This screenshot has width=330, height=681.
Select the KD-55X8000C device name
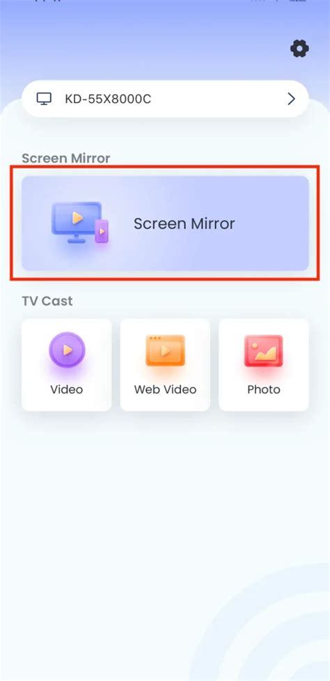point(108,99)
